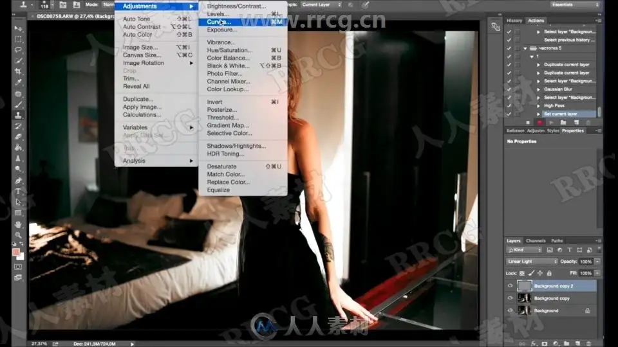Screen dimensions: 618x347
Task: Hide the Background copy layer
Action: 510,298
